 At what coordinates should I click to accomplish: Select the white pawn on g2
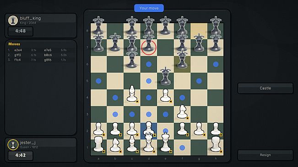click(x=199, y=129)
